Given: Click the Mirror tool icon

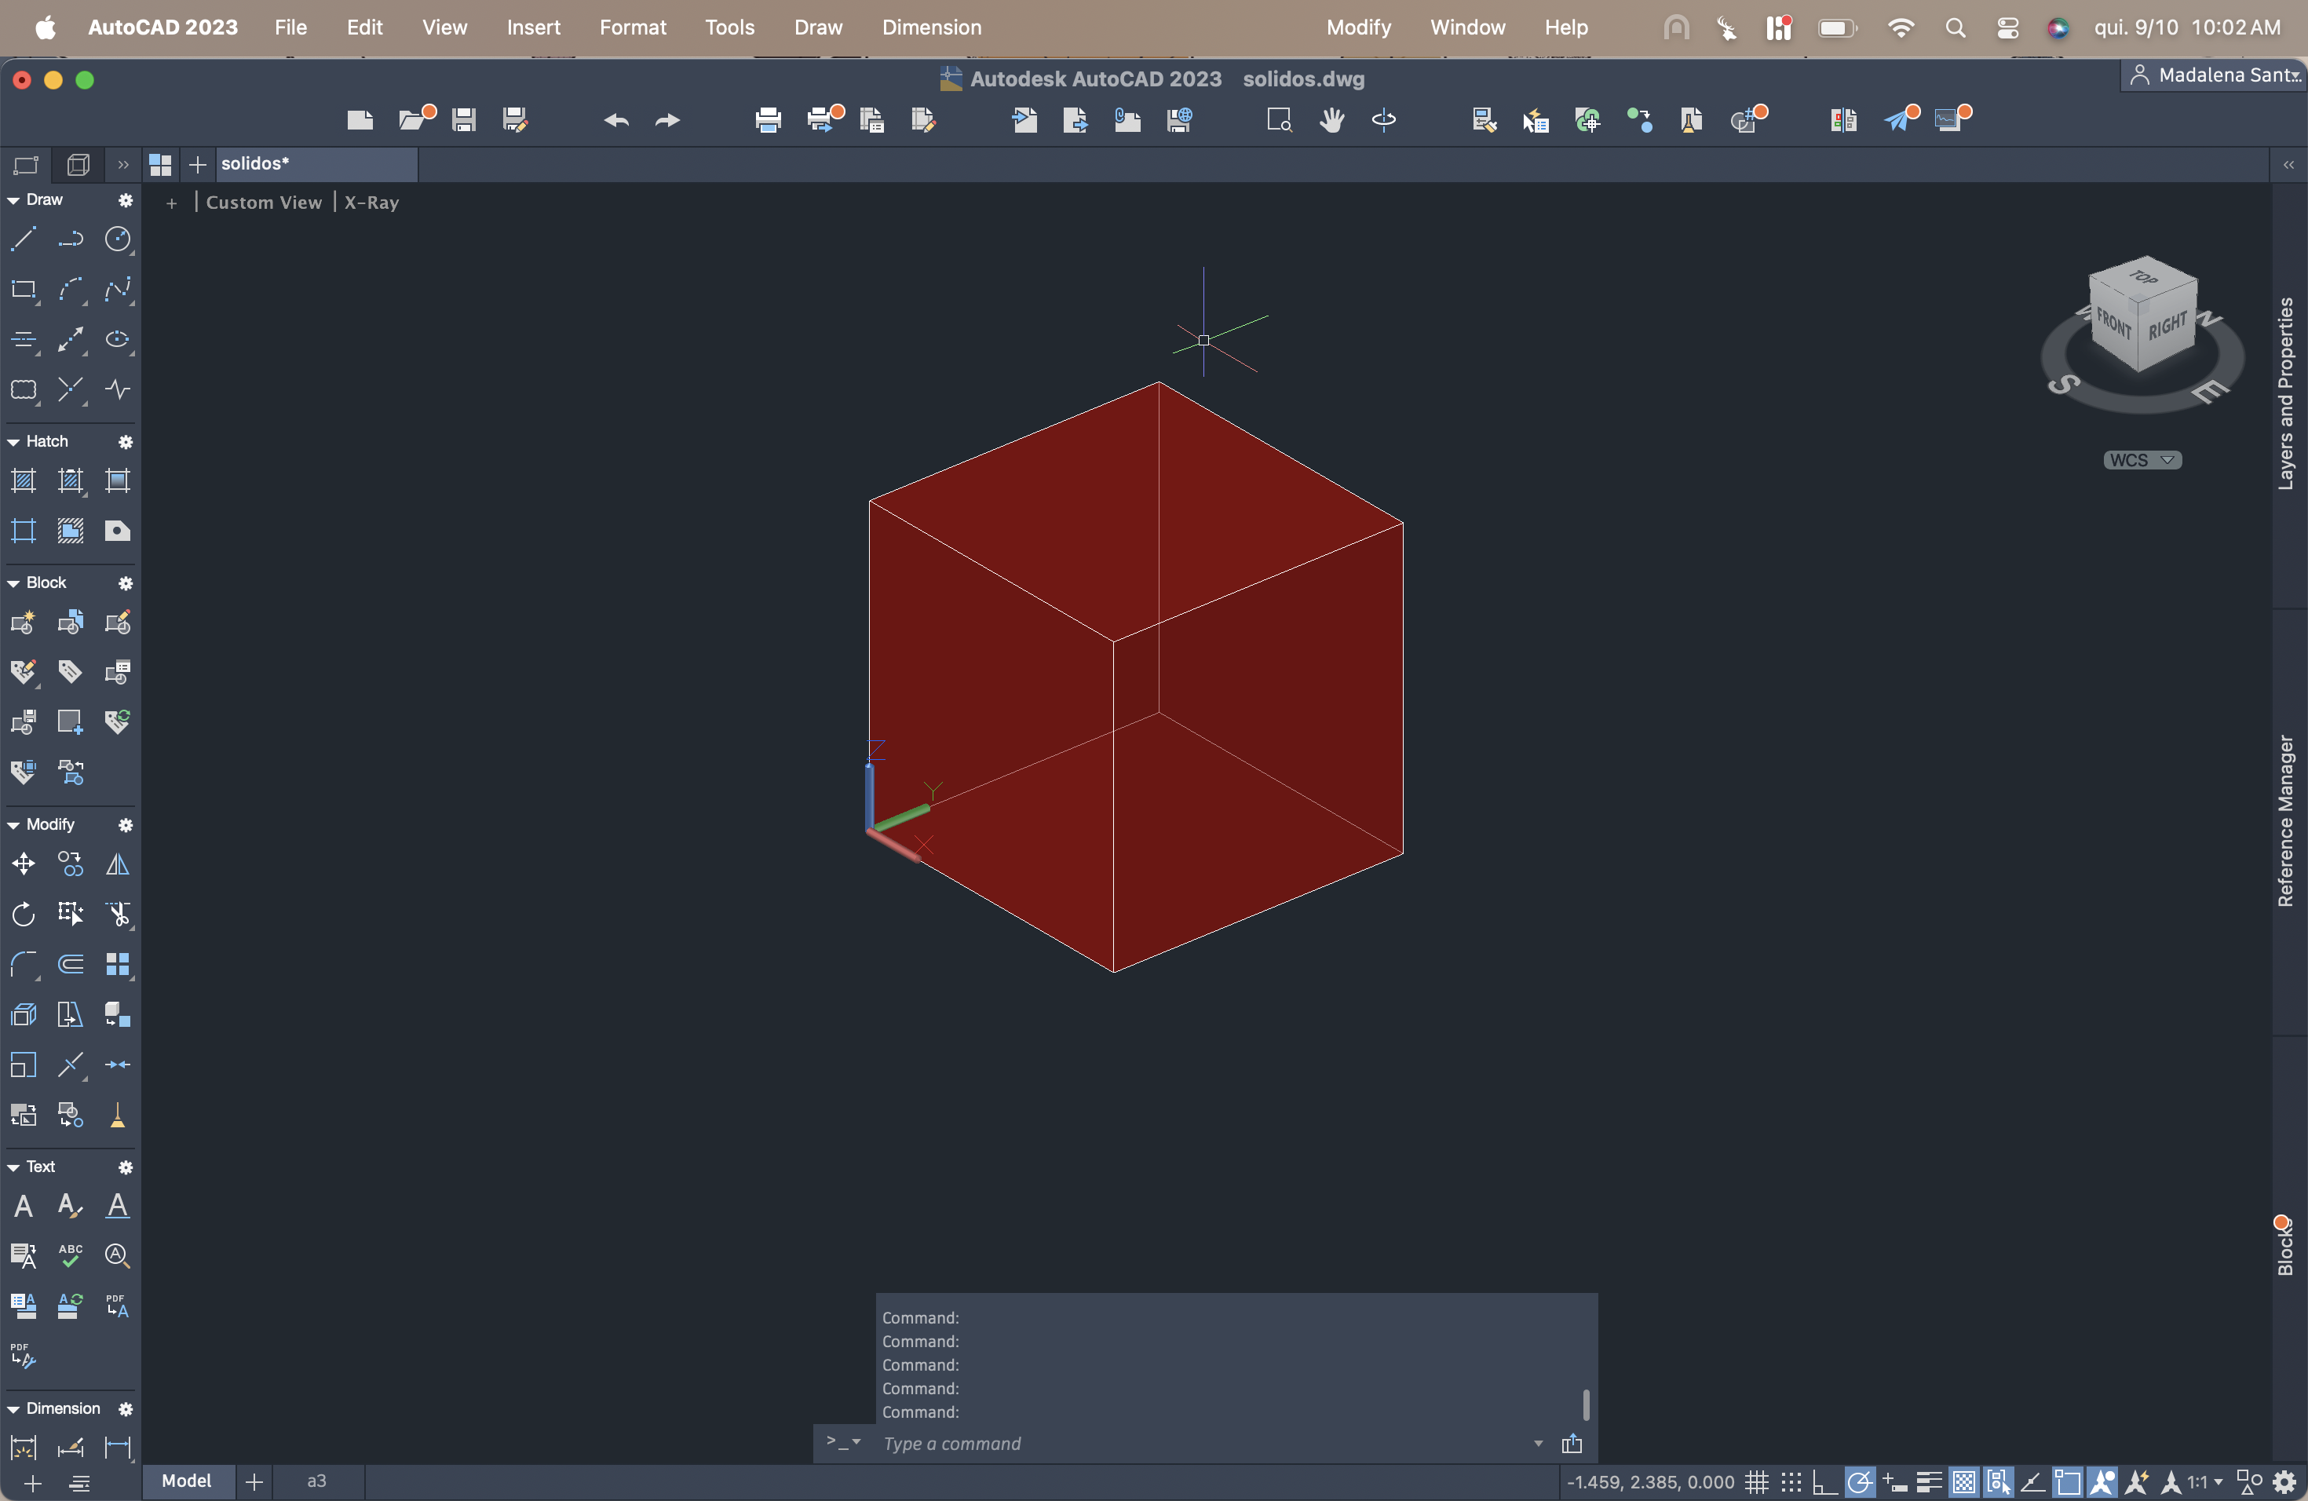Looking at the screenshot, I should pos(117,864).
